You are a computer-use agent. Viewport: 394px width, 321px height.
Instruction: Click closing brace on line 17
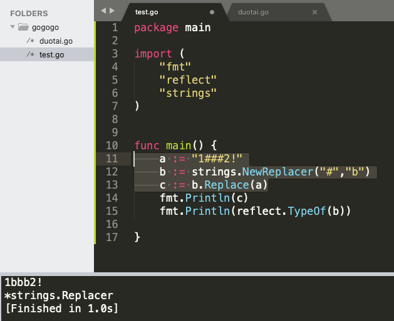click(x=137, y=237)
